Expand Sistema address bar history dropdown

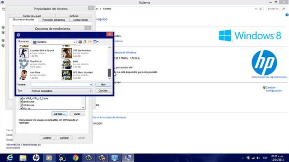point(256,9)
